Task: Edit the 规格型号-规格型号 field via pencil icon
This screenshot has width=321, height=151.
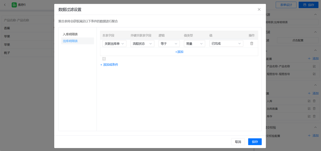Action: coord(314,74)
